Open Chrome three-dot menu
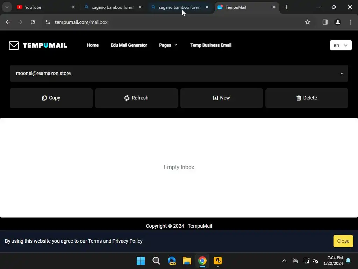This screenshot has height=269, width=358. pos(350,22)
